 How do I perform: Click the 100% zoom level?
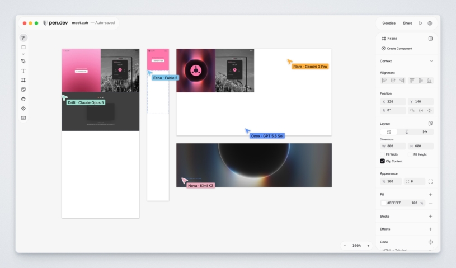[356, 246]
